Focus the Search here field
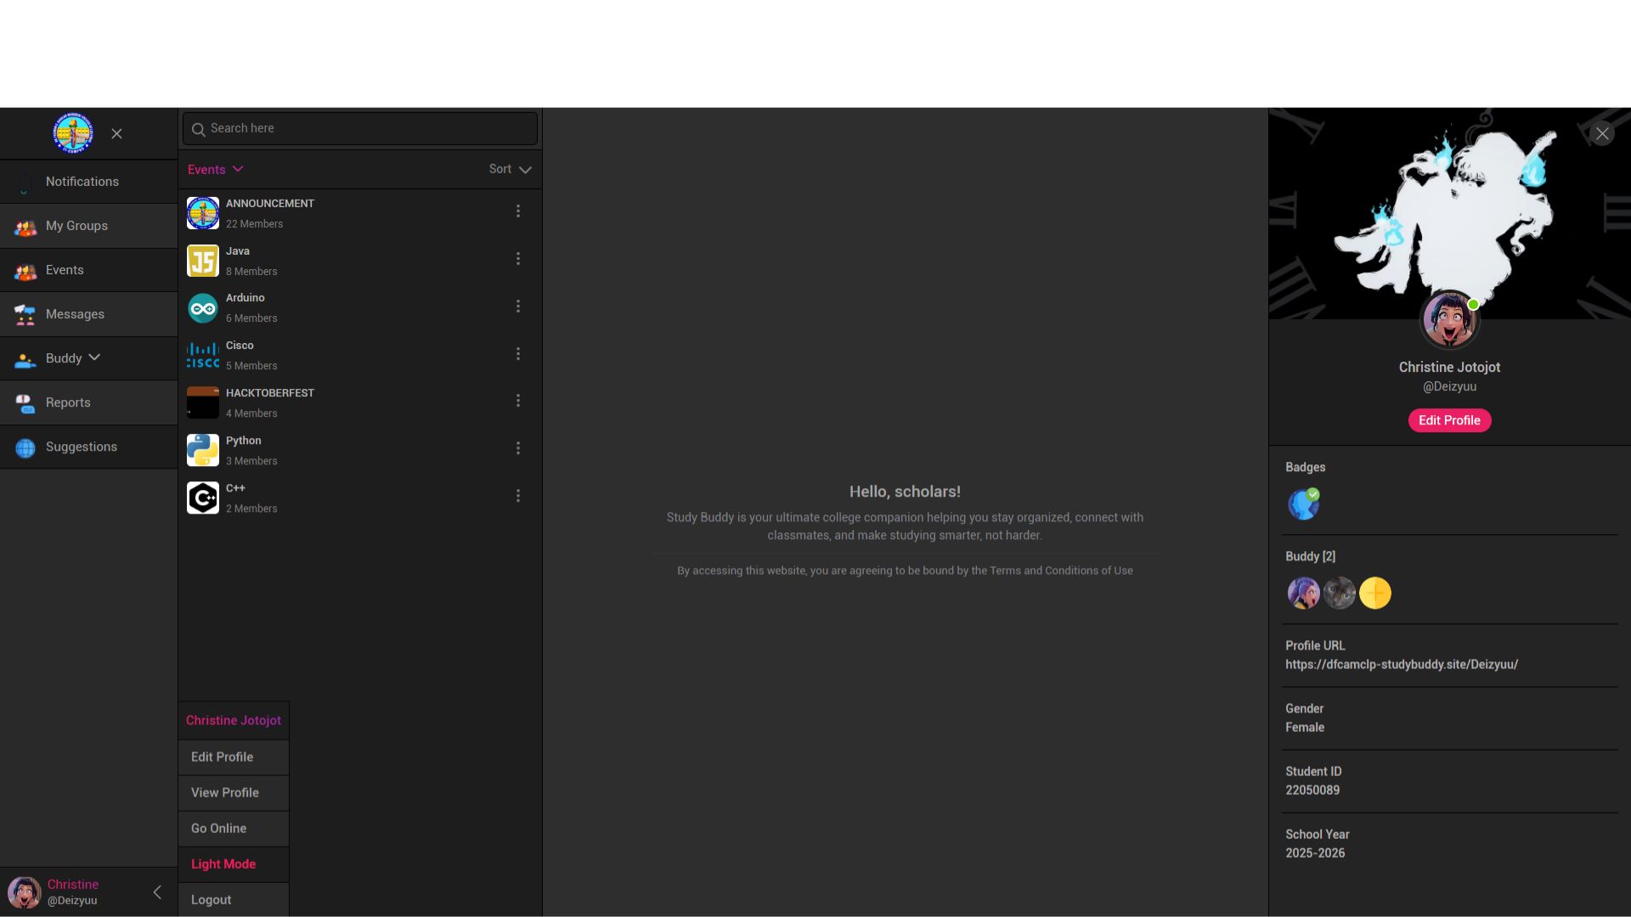1631x917 pixels. [365, 129]
